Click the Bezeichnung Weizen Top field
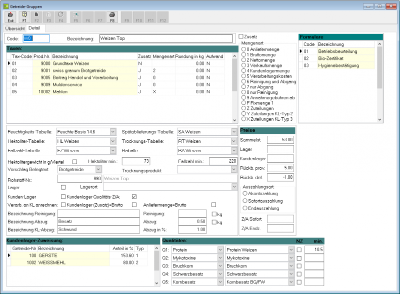 [166, 38]
